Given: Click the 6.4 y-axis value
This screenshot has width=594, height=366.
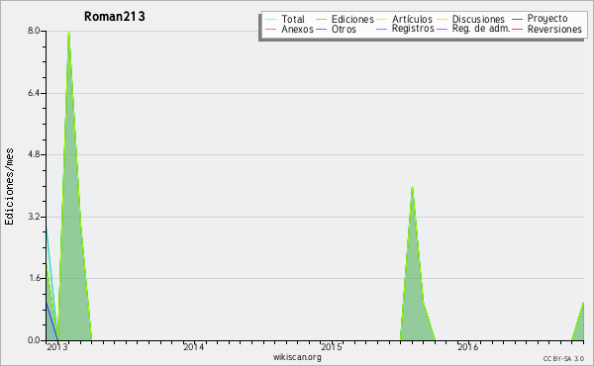Looking at the screenshot, I should 34,93.
